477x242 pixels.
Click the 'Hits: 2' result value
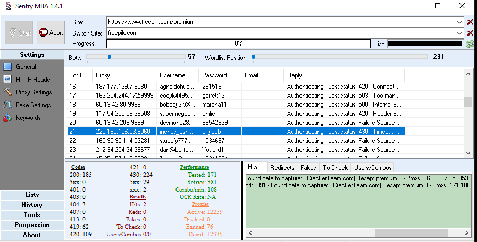(x=138, y=204)
